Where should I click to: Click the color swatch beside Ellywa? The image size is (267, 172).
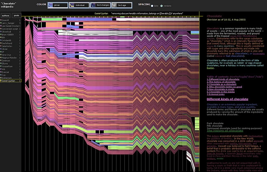[1, 64]
